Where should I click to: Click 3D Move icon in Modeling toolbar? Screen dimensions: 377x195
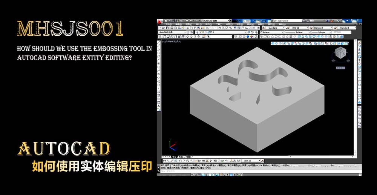(x=331, y=37)
